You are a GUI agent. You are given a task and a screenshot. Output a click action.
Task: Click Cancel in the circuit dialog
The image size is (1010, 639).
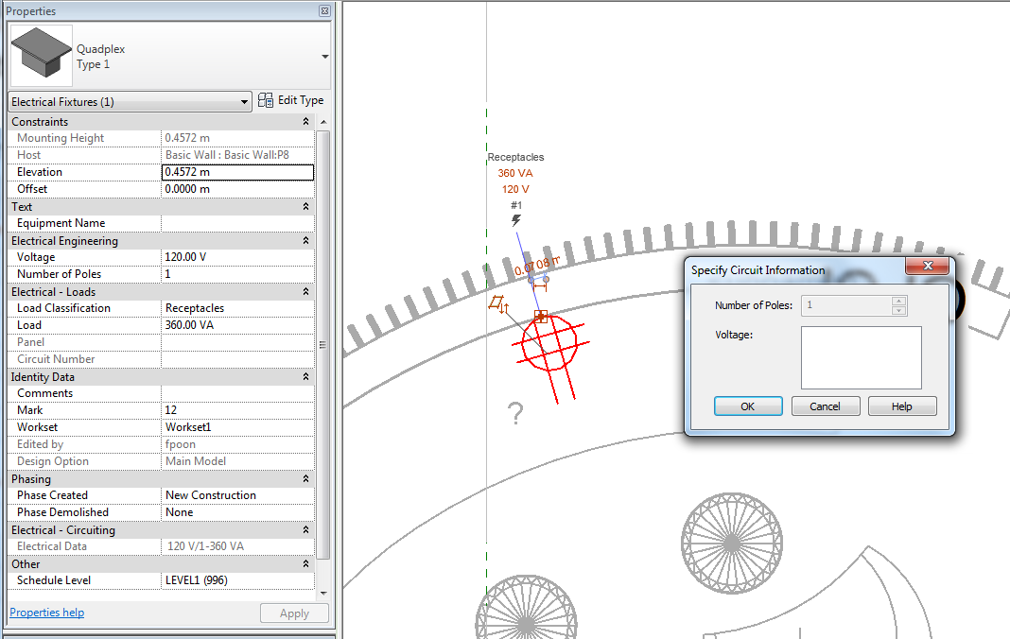(825, 406)
